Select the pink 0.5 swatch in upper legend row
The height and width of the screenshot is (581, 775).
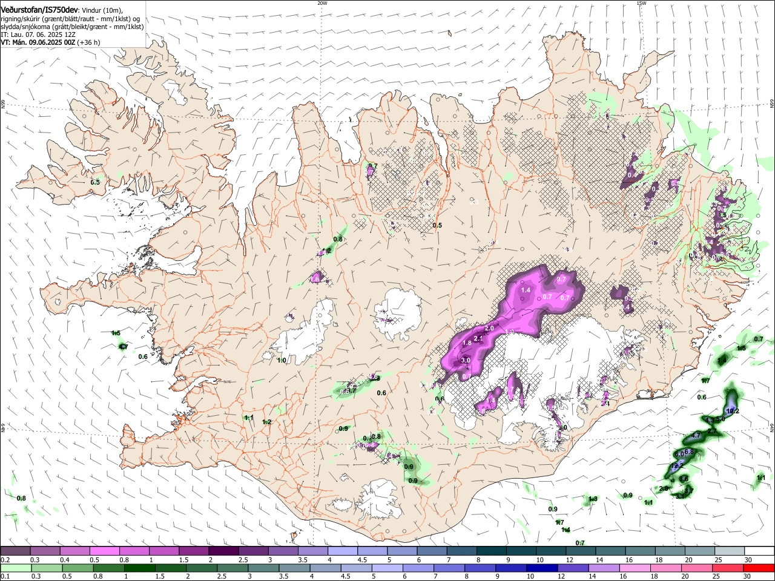point(104,551)
